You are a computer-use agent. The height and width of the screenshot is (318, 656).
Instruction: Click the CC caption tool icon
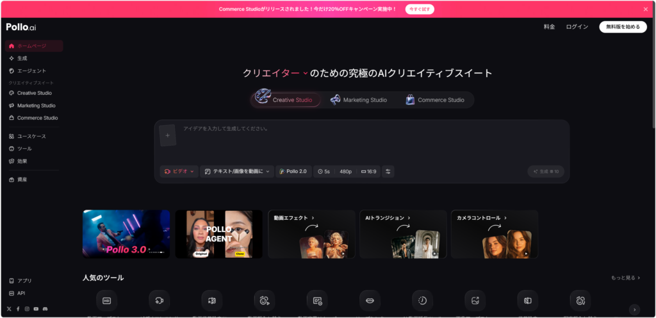317,301
